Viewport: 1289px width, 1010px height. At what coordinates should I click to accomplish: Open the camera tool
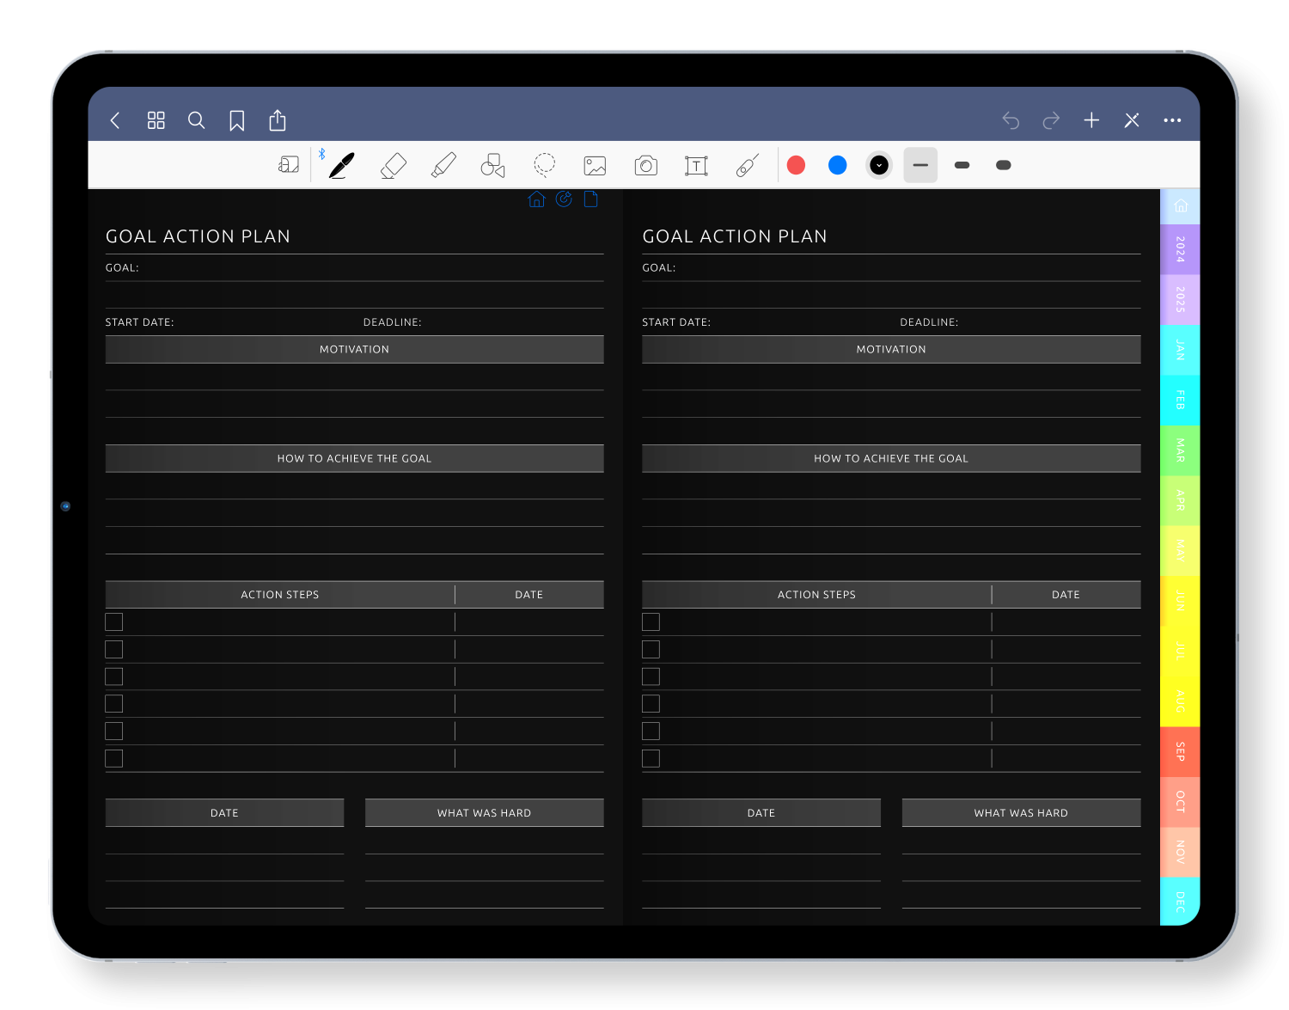(646, 165)
